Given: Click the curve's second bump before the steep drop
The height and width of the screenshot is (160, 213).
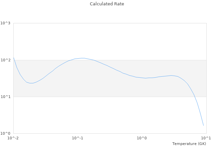Looking at the screenshot, I should pos(172,75).
